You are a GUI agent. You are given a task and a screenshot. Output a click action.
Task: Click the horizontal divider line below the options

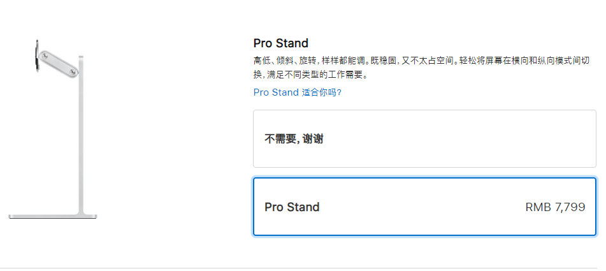point(303,268)
